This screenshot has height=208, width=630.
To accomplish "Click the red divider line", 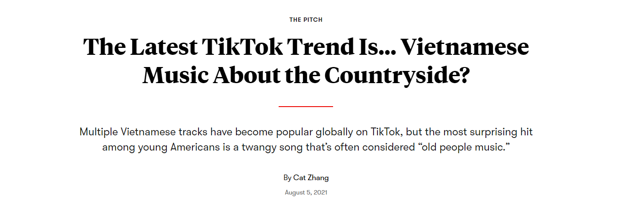I will click(x=306, y=106).
